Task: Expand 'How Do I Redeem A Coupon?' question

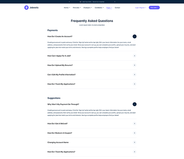Action: pos(92,133)
